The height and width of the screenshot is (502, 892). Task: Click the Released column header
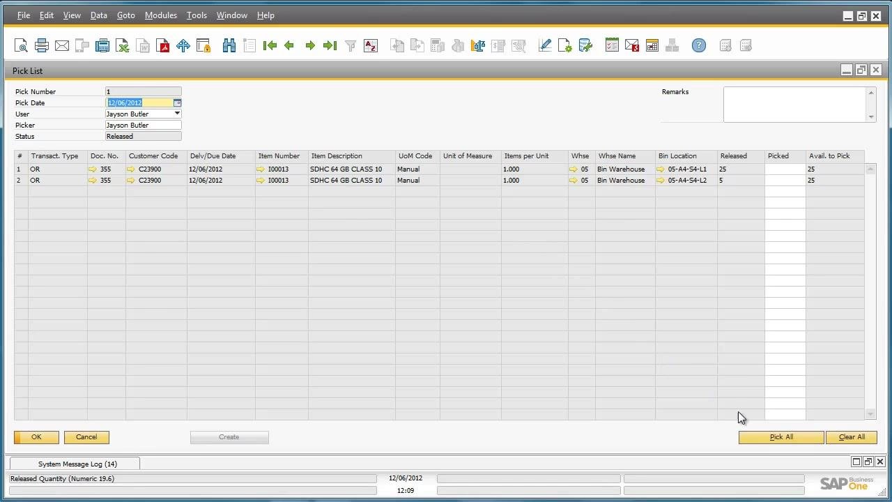pos(741,156)
